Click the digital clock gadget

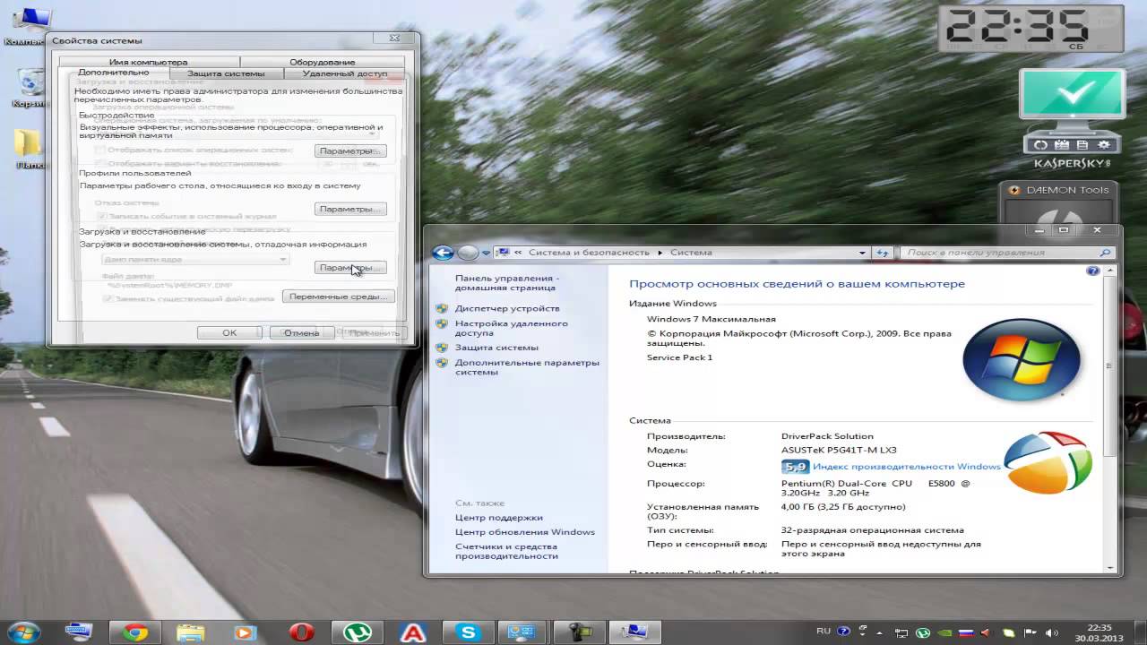tap(1029, 30)
